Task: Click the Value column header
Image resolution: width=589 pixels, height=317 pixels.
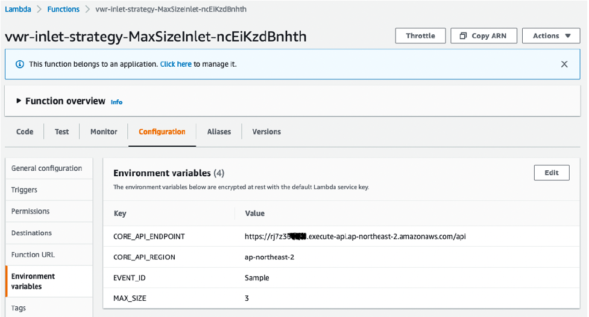Action: coord(254,213)
